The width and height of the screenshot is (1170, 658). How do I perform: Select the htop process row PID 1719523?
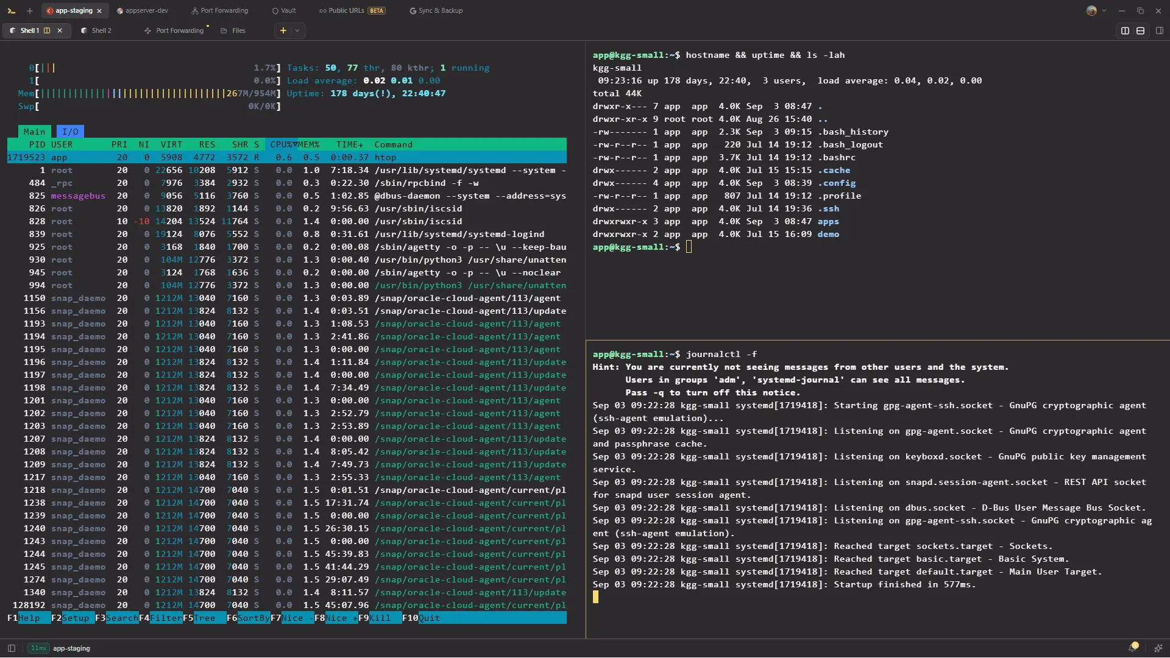pyautogui.click(x=286, y=157)
